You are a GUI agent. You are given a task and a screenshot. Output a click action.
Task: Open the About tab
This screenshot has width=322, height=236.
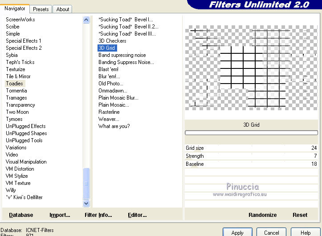(x=63, y=9)
